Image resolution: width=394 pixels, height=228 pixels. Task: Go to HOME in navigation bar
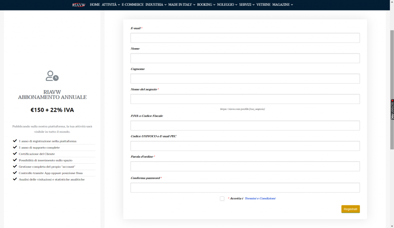click(95, 5)
